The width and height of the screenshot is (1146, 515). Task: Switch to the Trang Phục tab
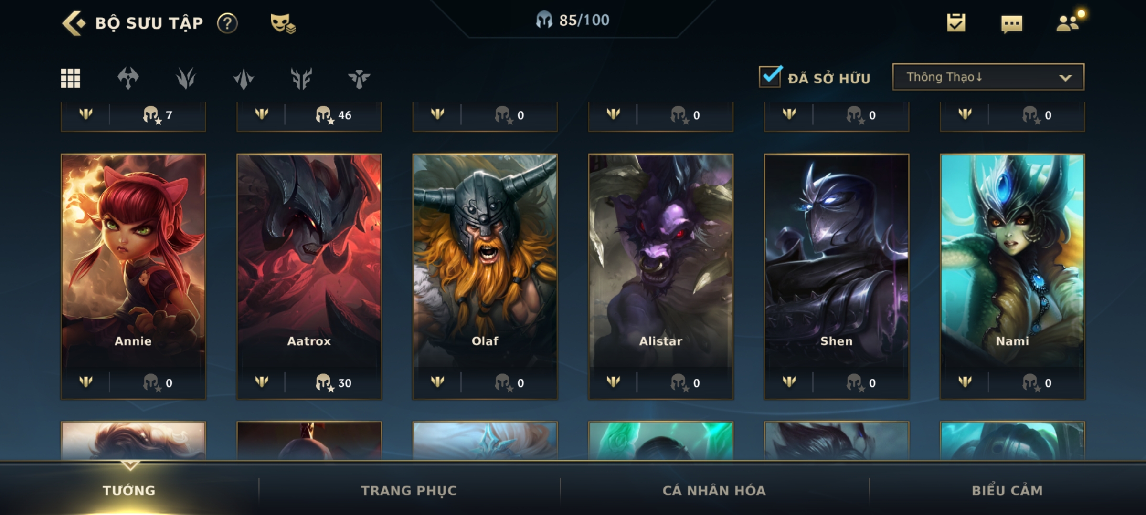[409, 491]
